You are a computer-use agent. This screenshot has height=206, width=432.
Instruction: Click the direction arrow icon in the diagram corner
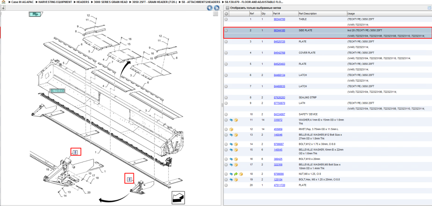point(178,197)
